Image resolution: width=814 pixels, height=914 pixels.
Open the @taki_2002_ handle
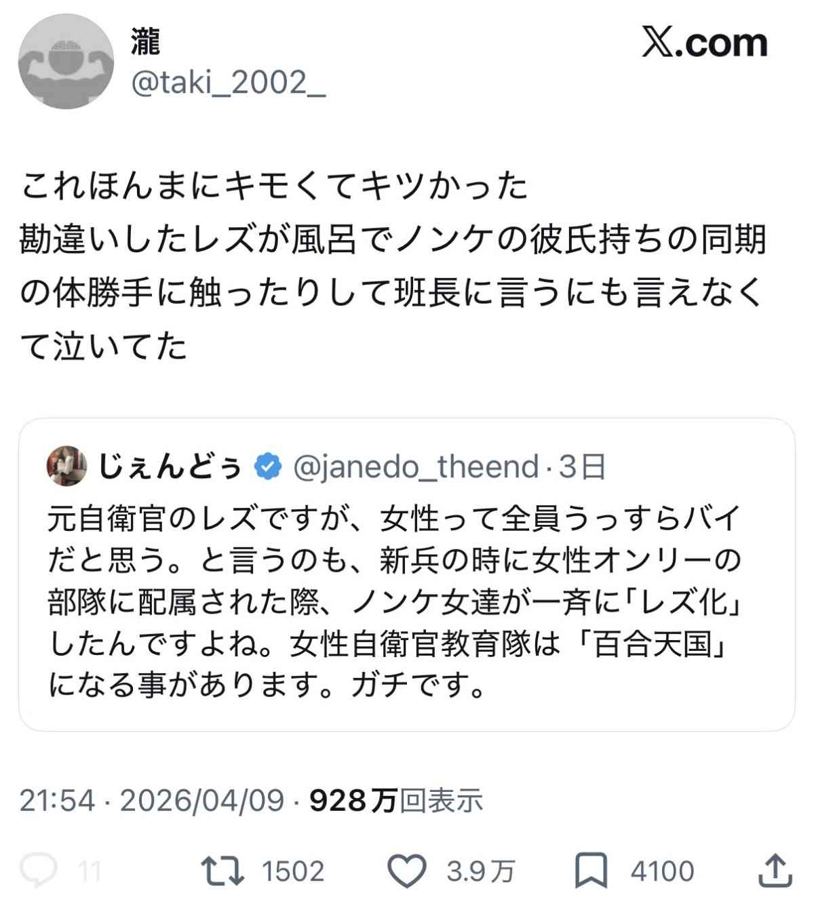[228, 83]
